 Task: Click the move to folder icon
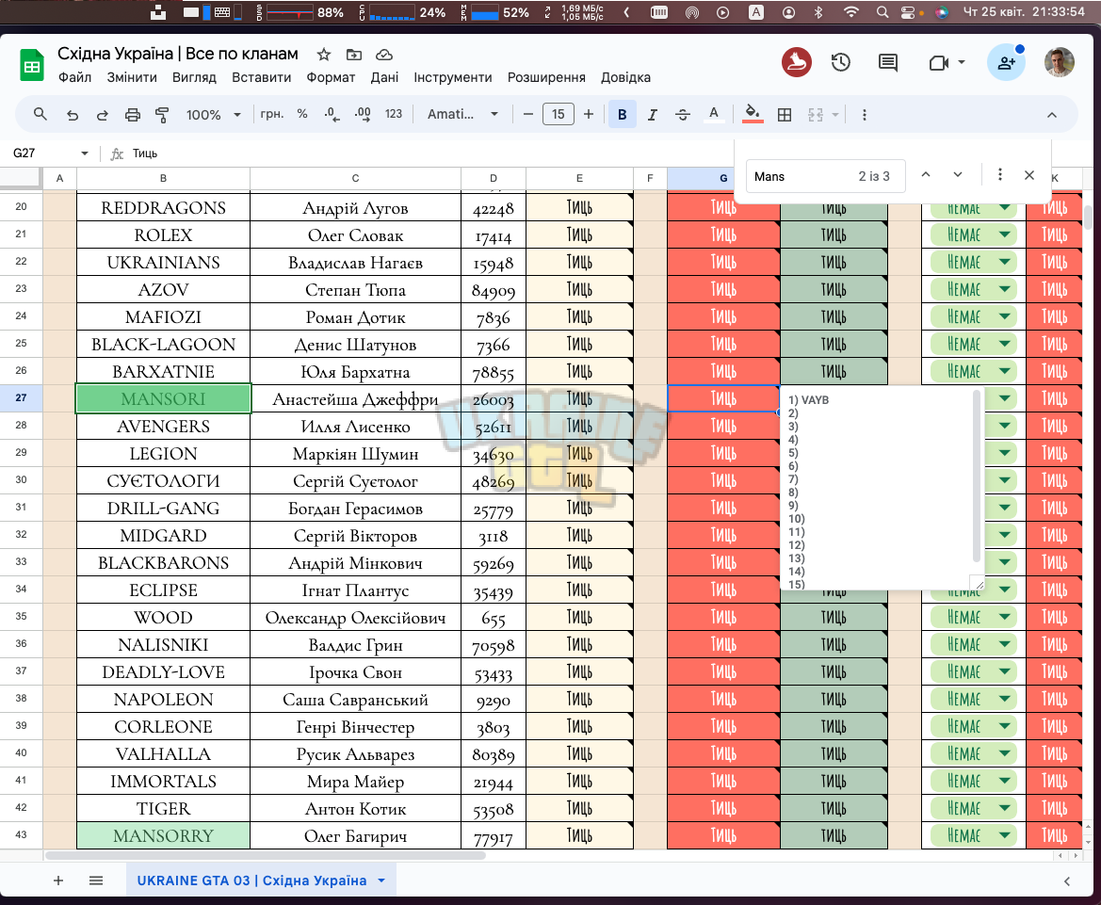[x=354, y=55]
